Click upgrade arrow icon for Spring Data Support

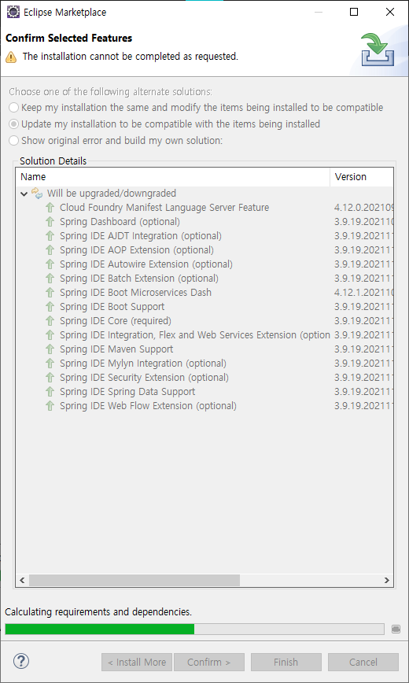coord(50,392)
